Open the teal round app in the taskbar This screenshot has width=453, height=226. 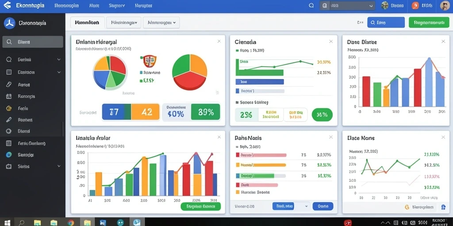(x=120, y=222)
